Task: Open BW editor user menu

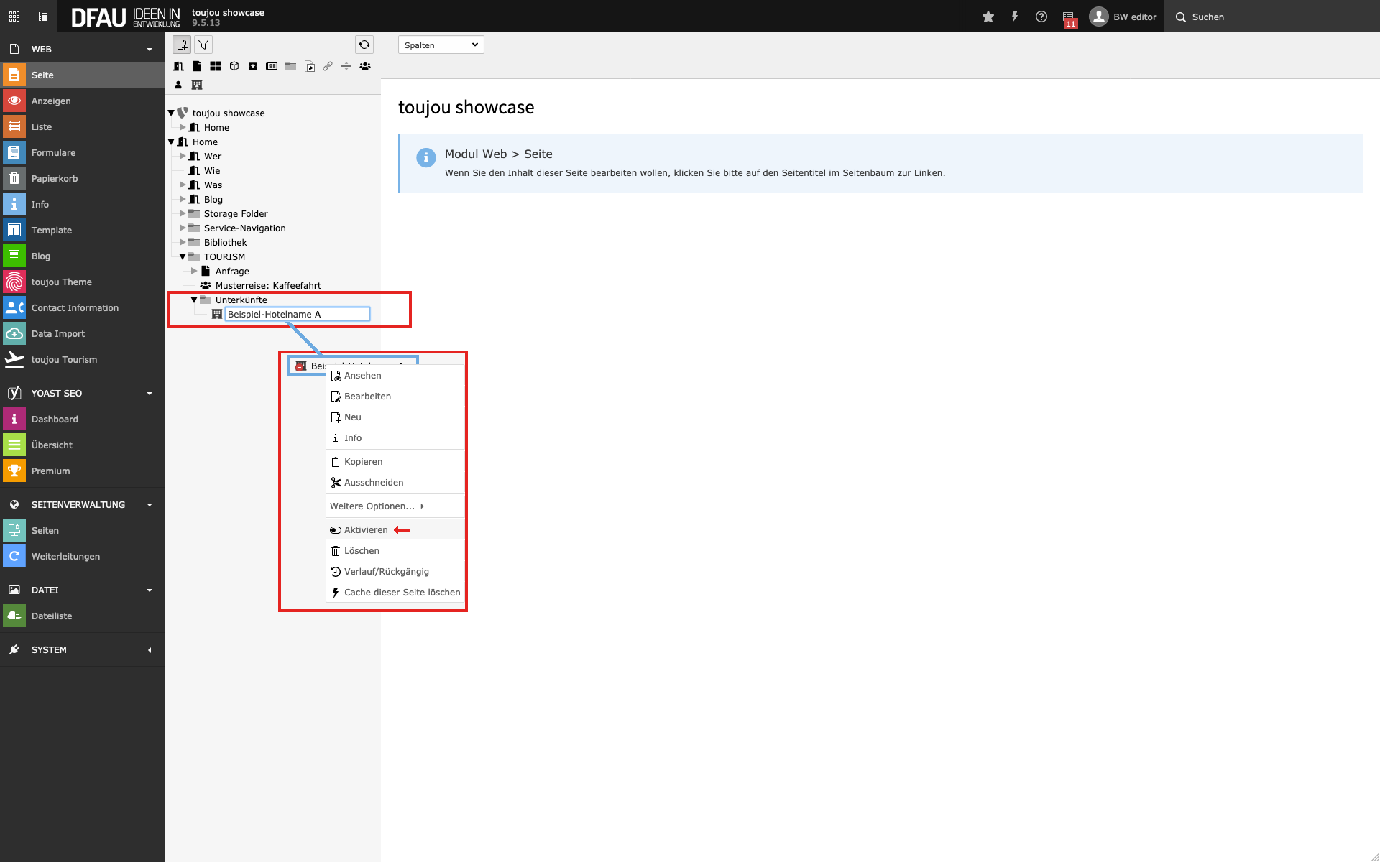Action: 1123,17
